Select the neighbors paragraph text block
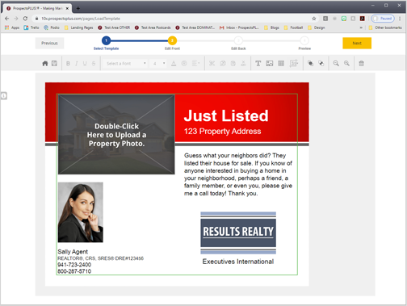407x306 pixels. (x=238, y=174)
